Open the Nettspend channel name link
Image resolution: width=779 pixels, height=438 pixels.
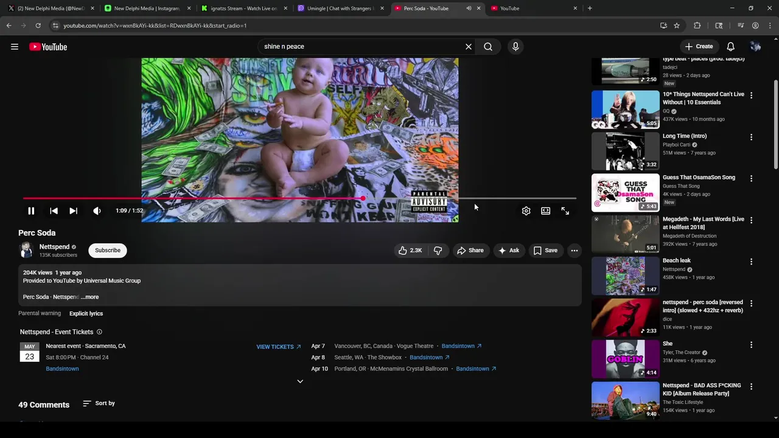click(54, 247)
